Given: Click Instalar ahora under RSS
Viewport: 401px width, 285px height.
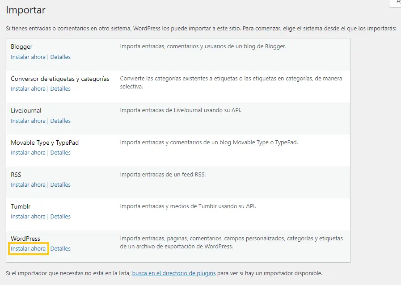Looking at the screenshot, I should tap(28, 185).
